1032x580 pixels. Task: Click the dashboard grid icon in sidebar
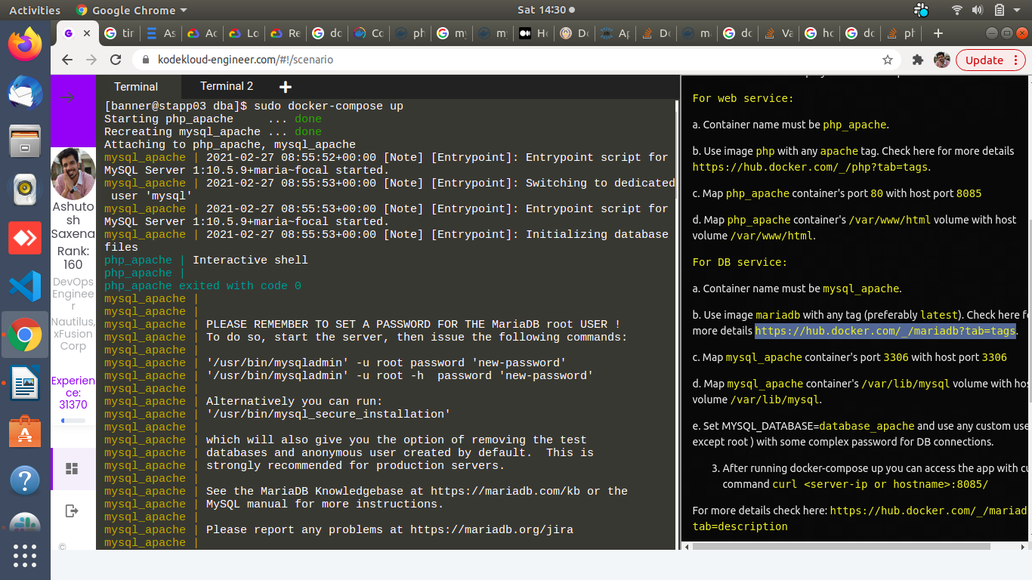pos(72,469)
